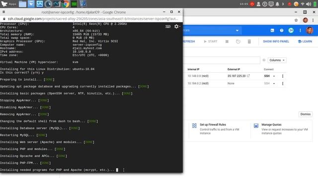This screenshot has width=318, height=178.
Task: Open the Cloud Console three-dot settings menu
Action: click(x=300, y=31)
